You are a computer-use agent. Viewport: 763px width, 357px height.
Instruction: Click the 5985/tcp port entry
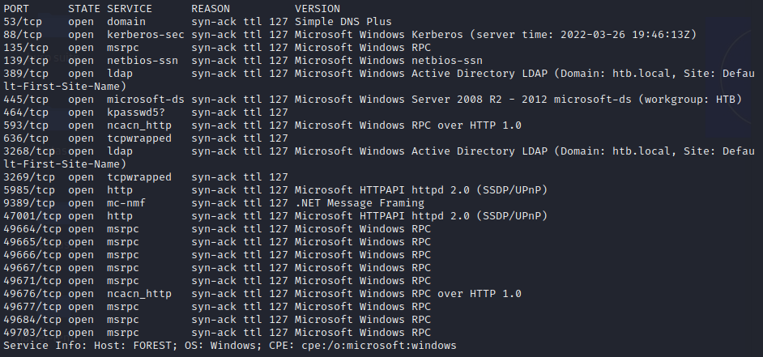click(x=30, y=189)
